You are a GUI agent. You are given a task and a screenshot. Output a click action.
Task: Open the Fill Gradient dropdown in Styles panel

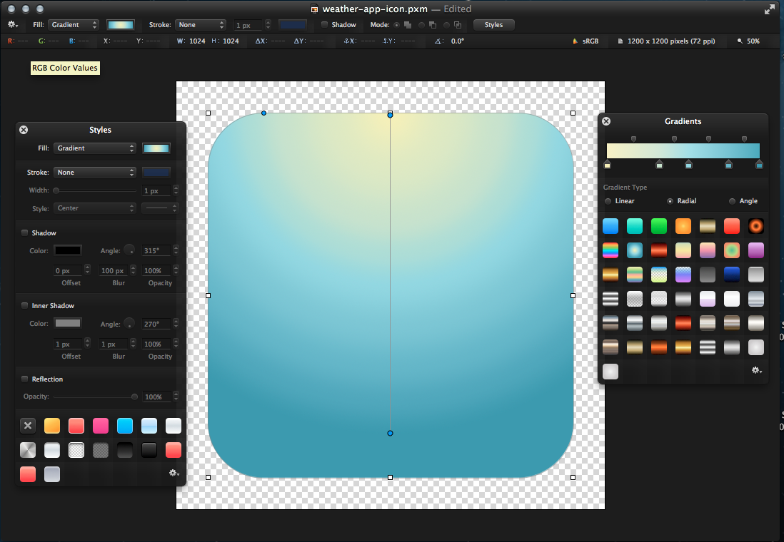(94, 148)
